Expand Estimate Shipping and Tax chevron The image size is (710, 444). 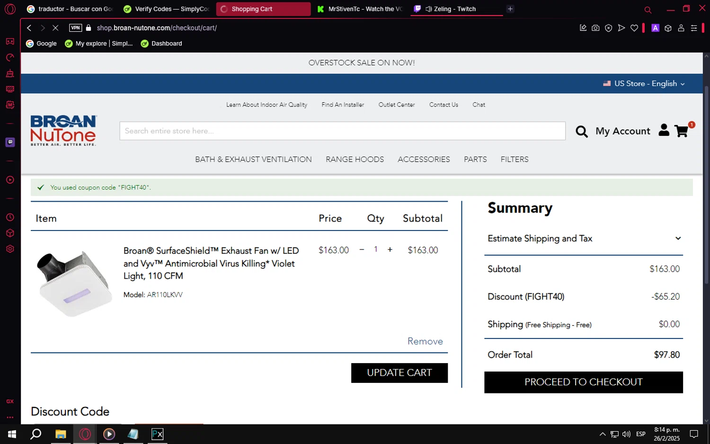678,238
